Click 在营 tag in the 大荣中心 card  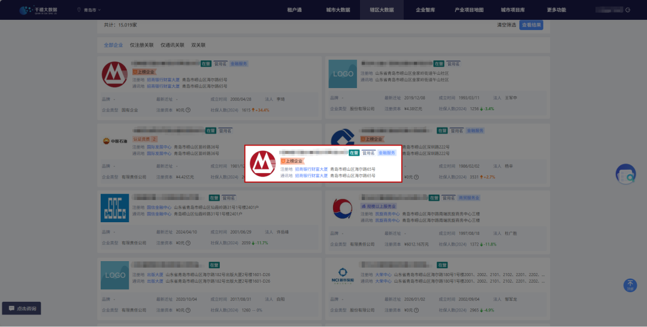442,265
